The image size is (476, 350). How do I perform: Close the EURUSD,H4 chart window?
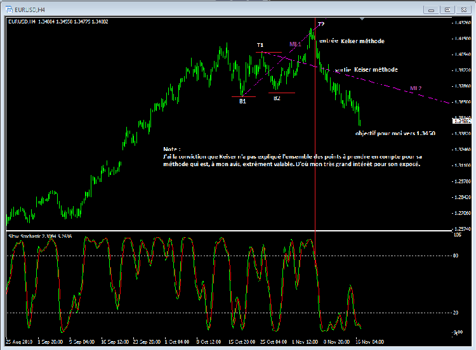463,9
